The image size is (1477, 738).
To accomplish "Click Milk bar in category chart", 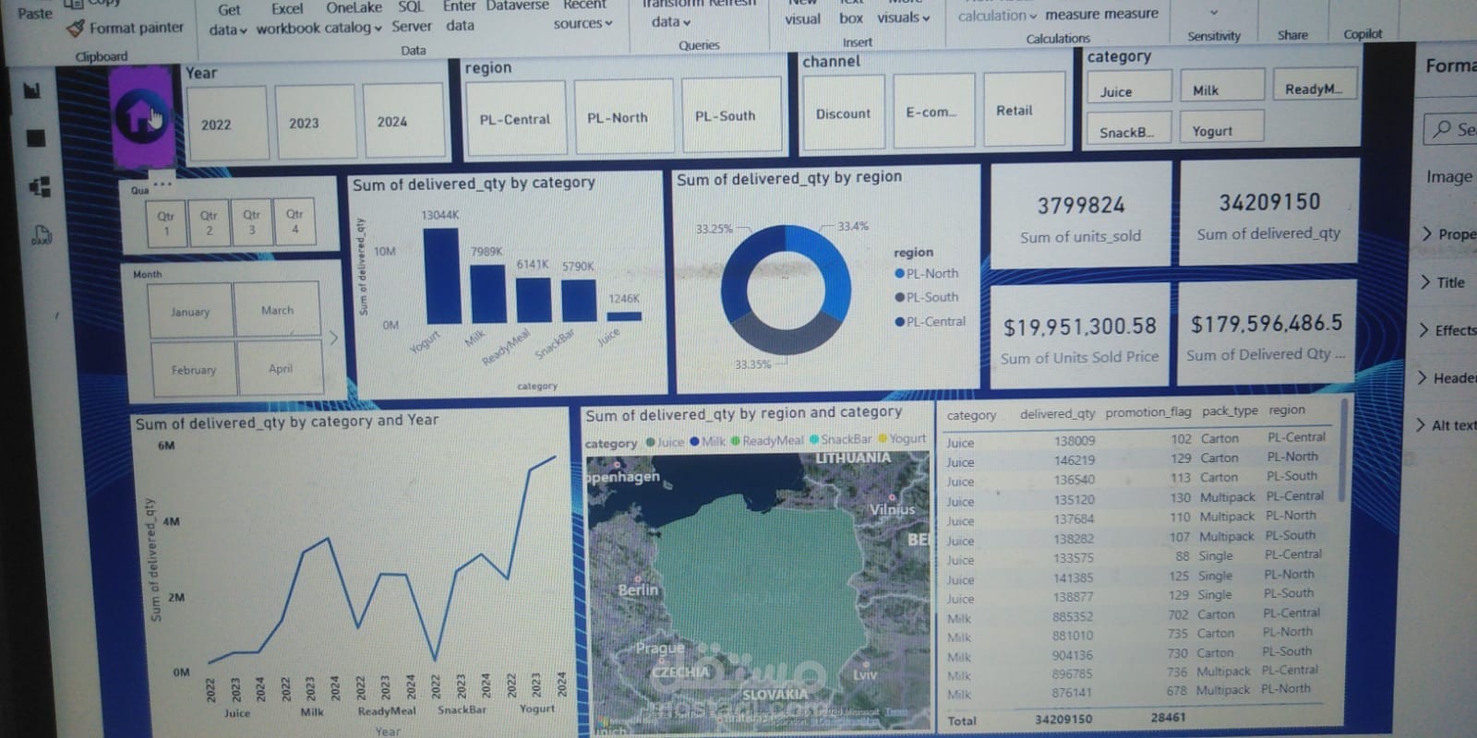I will coord(486,293).
